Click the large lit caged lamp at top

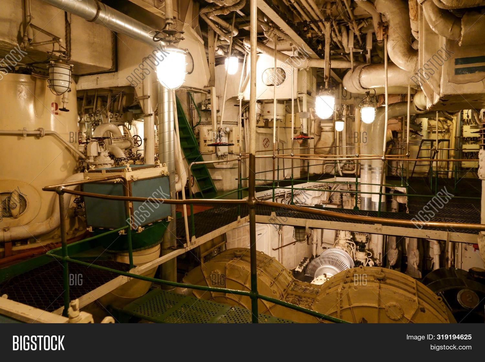pyautogui.click(x=171, y=67)
